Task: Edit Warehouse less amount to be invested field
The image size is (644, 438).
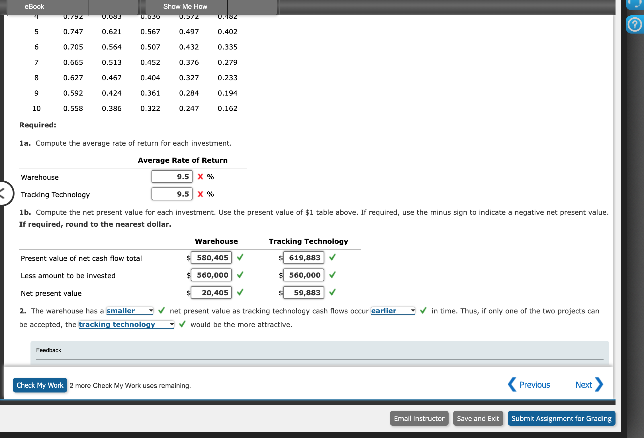Action: pos(211,275)
